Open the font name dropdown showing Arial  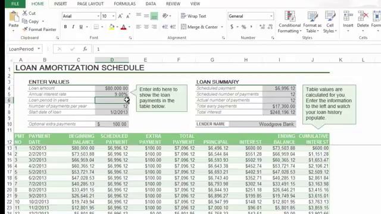coord(98,16)
